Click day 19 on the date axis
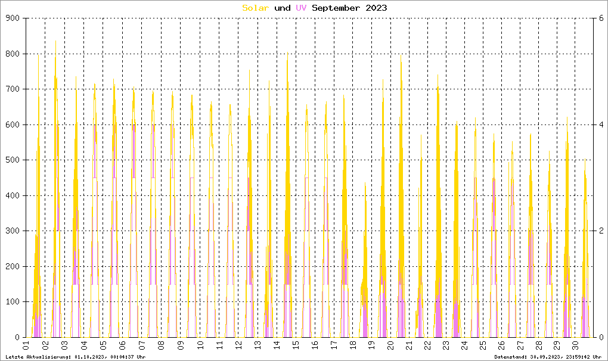 [371, 346]
